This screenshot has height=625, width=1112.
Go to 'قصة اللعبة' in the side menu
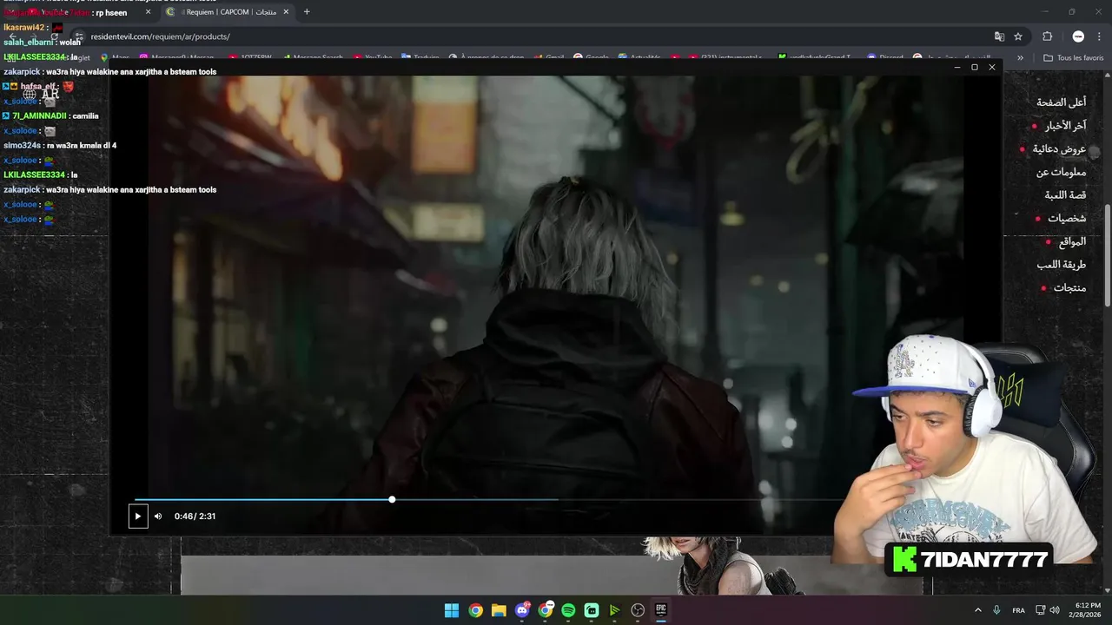1065,195
